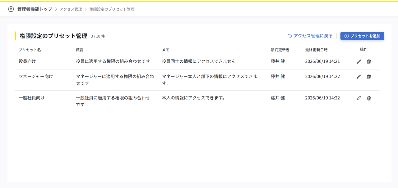Edit the 役員向け preset with pencil icon
The width and height of the screenshot is (398, 188).
click(x=359, y=61)
